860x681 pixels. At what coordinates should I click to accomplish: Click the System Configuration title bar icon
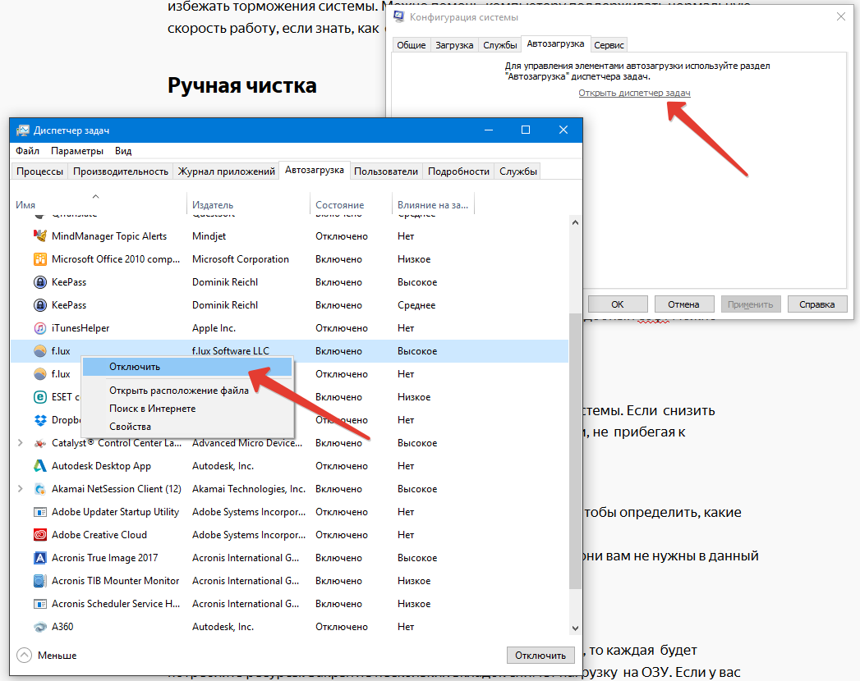398,17
